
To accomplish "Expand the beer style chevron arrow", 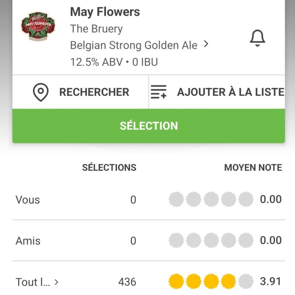I will 206,44.
